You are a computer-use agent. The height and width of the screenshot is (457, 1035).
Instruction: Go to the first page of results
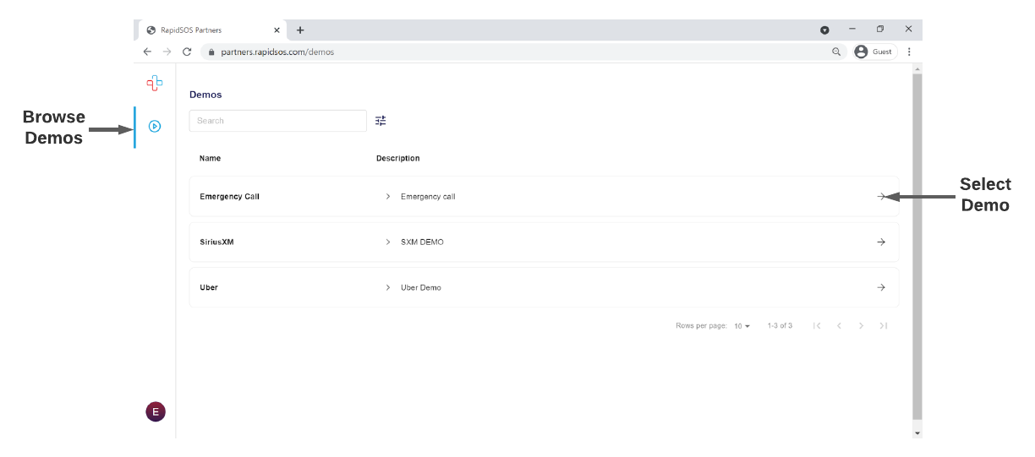pyautogui.click(x=817, y=326)
